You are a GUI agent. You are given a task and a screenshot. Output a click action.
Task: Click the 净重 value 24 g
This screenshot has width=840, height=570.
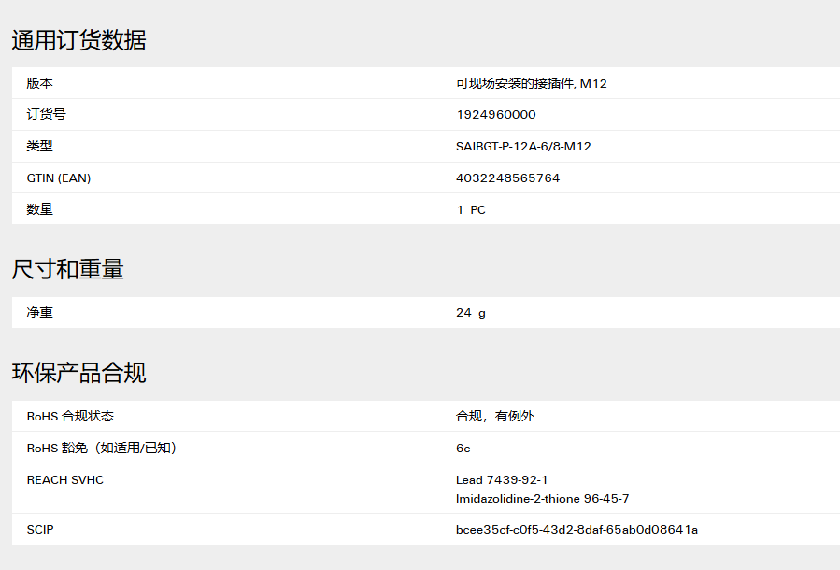(471, 313)
